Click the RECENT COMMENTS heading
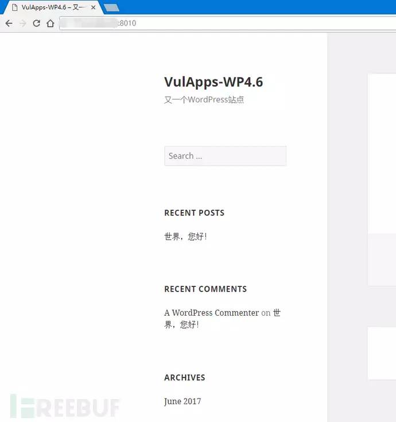Viewport: 396px width, 422px height. tap(205, 289)
